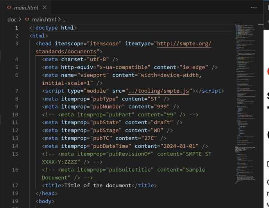
Task: Click the vertical scrollbar slider beside minimap
Action: click(x=261, y=59)
